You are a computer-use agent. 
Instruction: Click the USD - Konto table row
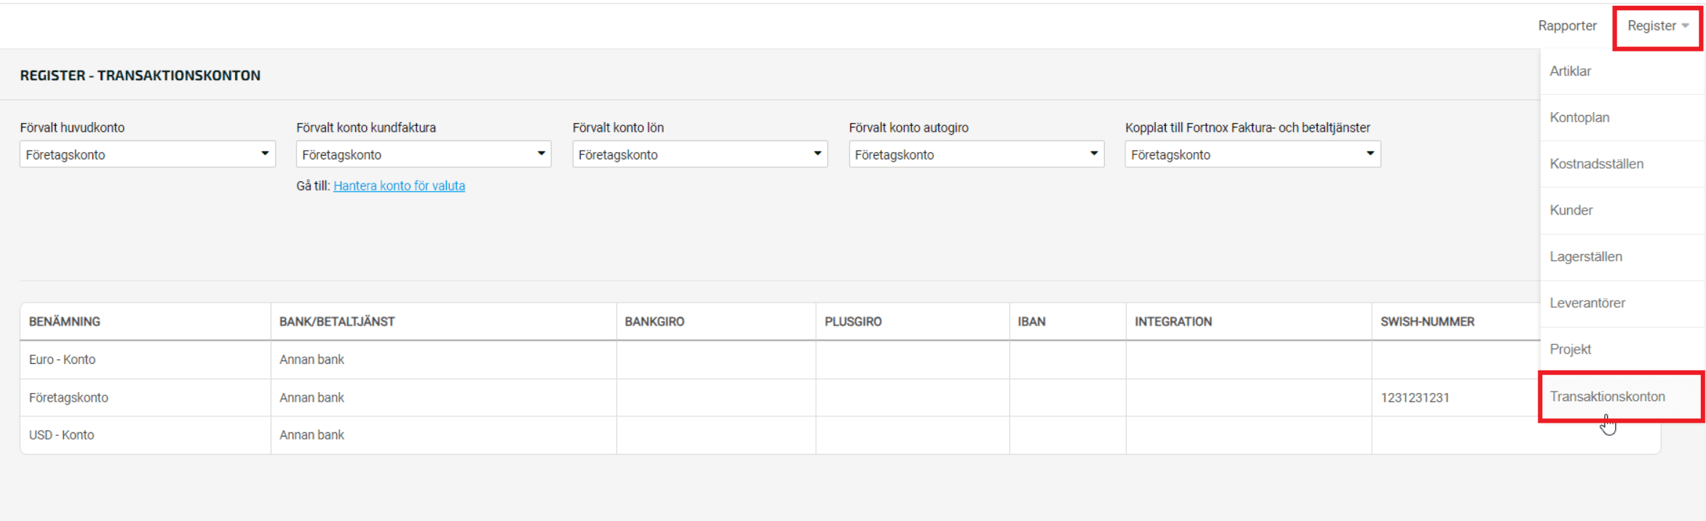pyautogui.click(x=62, y=435)
